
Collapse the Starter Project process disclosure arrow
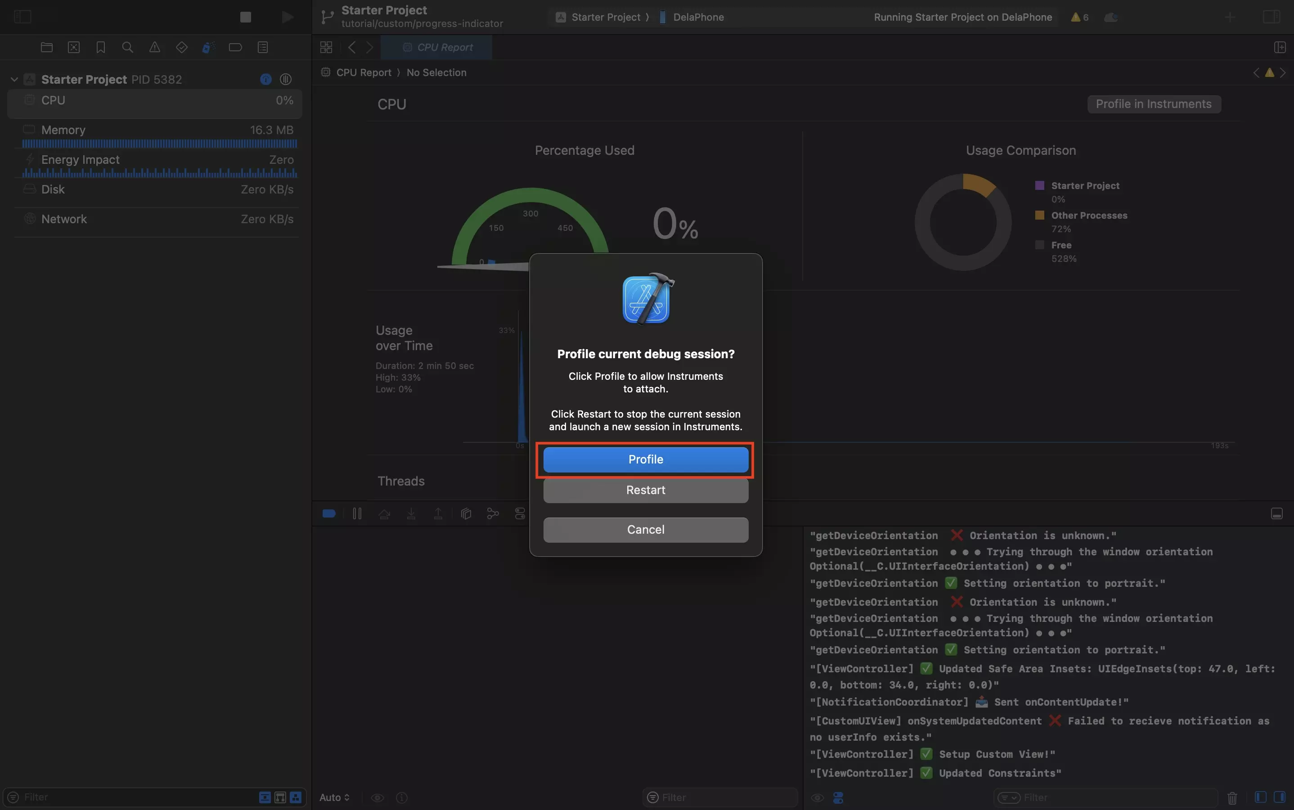coord(14,79)
